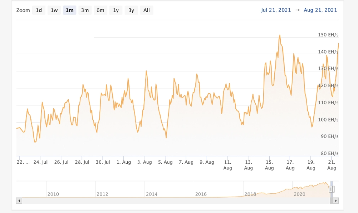Click the 26. Jul x-axis label
This screenshot has height=213, width=358.
tap(61, 162)
